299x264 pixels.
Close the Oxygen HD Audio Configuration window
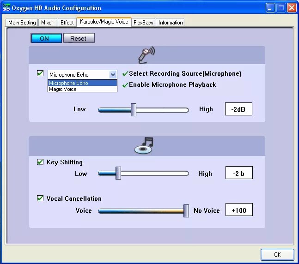[292, 8]
